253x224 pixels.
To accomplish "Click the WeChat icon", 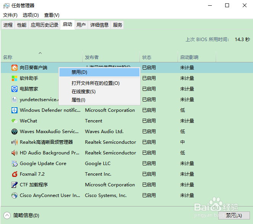I will (x=14, y=121).
